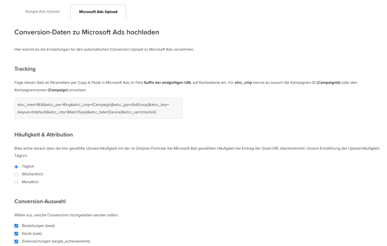
Task: Choose the Wöchentlich radio option
Action: click(x=16, y=175)
